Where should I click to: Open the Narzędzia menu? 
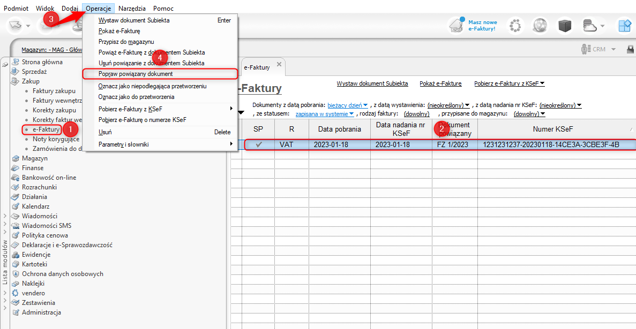click(132, 9)
